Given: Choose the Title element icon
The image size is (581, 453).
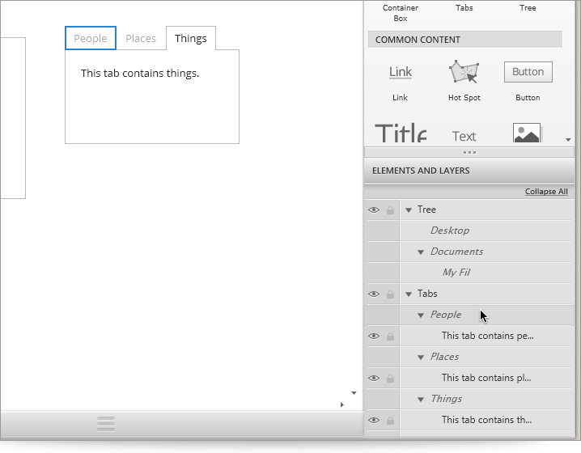Looking at the screenshot, I should [401, 133].
